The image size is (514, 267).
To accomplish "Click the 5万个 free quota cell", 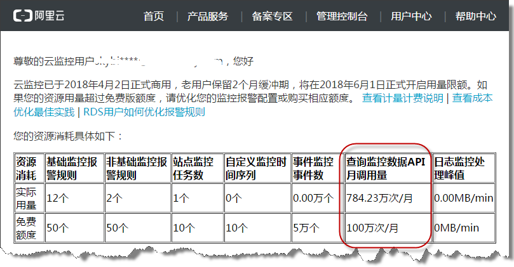I will (x=318, y=228).
